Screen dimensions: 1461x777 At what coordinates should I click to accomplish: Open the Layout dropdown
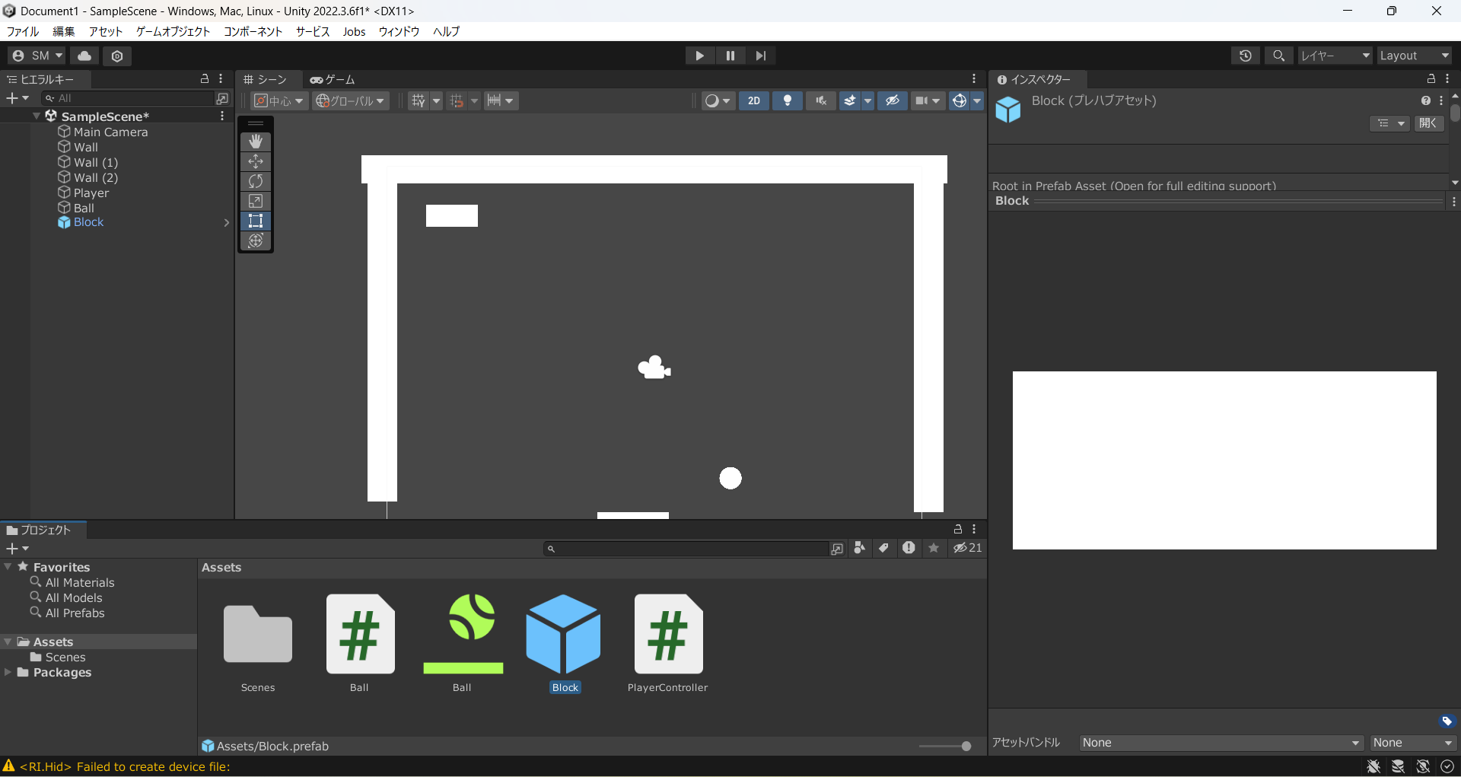[x=1414, y=56]
